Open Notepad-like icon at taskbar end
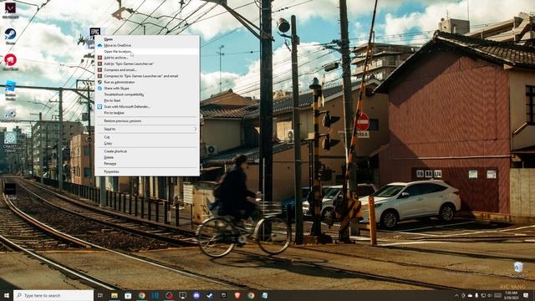Viewport: 535px width, 301px height. [x=264, y=295]
